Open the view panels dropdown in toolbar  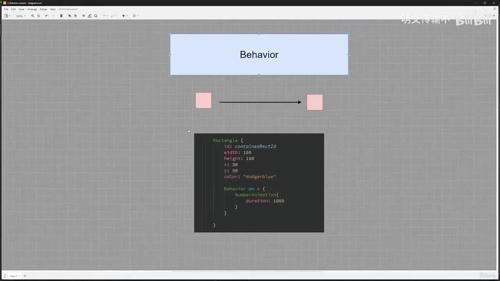(7, 16)
